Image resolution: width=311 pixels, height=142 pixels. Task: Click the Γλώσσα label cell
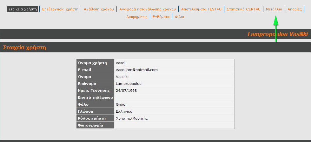95,111
